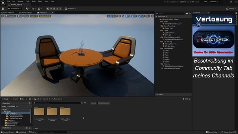Viewport: 238px width, 134px height.
Task: Start Play in Editor with the green play icon
Action: coord(48,9)
